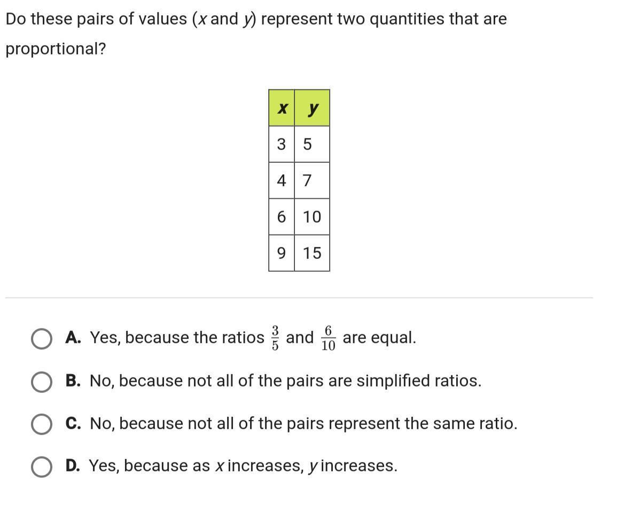The image size is (624, 505).
Task: Click the 'as x increases, y increases' text
Action: [x=243, y=466]
